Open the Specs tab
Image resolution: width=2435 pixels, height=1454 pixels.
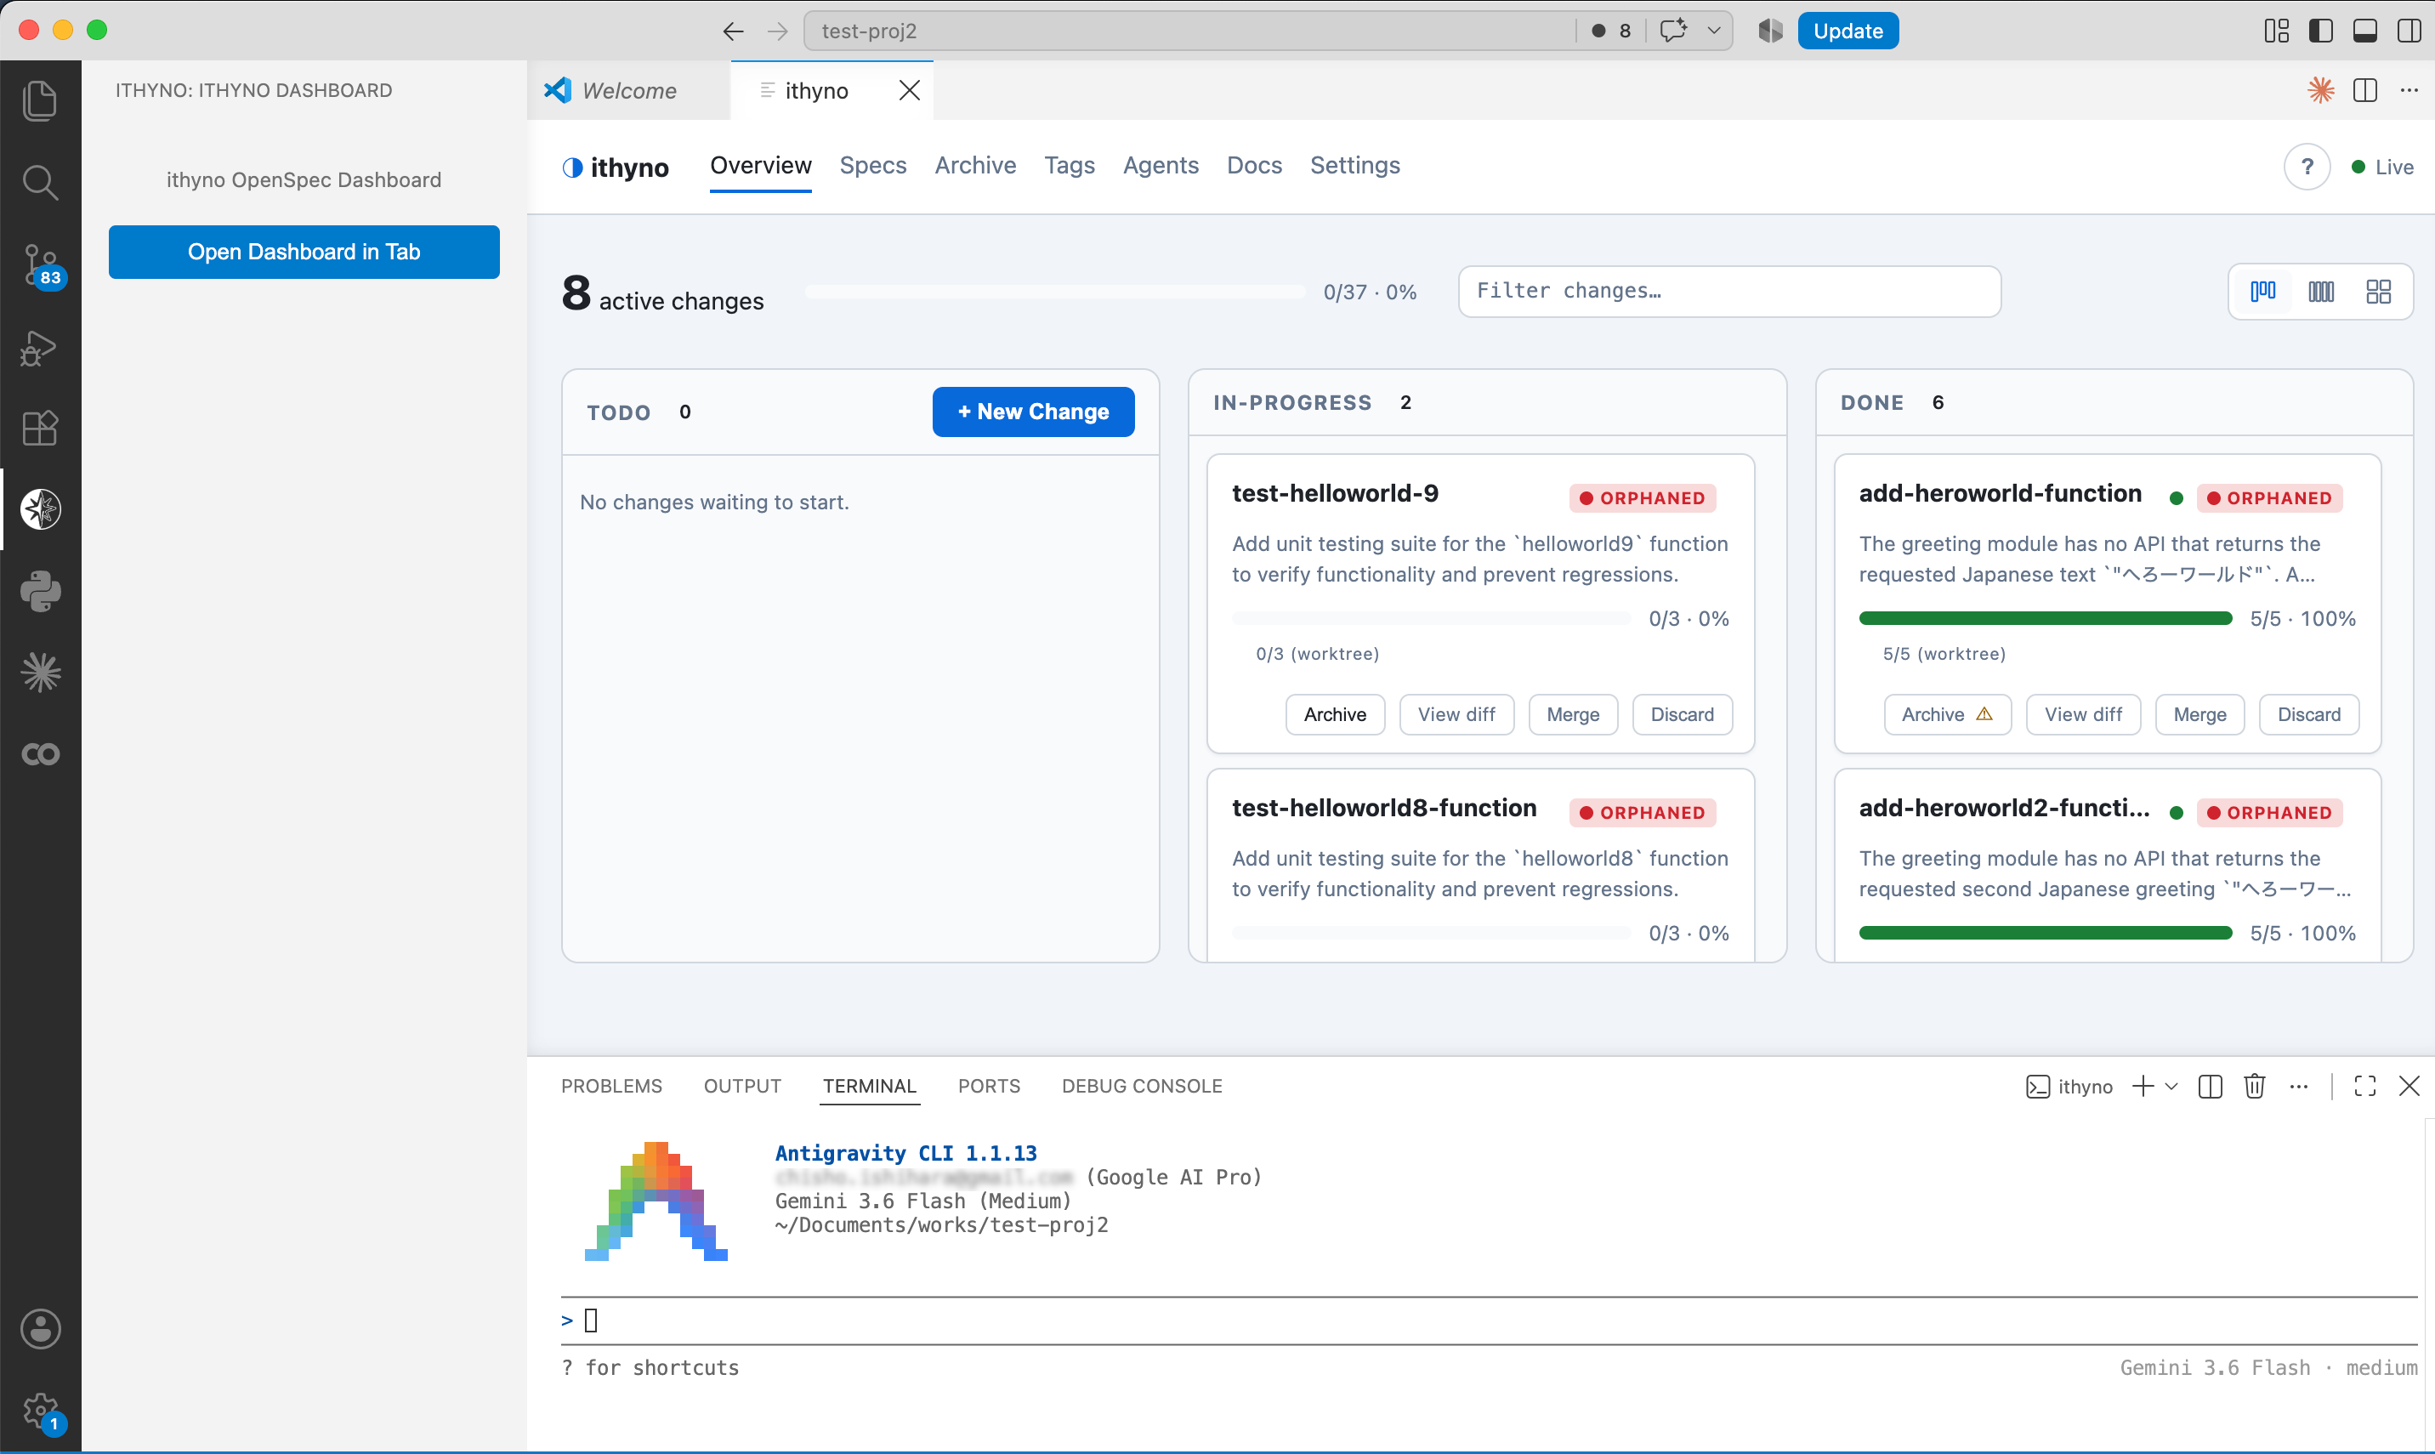872,165
